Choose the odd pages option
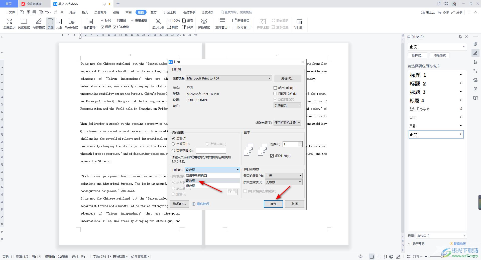Image resolution: width=481 pixels, height=260 pixels. click(212, 180)
